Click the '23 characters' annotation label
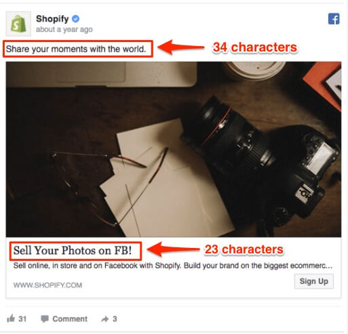This screenshot has height=334, width=348. 244,249
